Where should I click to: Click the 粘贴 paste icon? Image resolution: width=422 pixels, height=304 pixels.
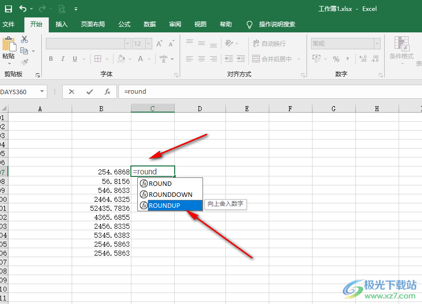(x=9, y=44)
